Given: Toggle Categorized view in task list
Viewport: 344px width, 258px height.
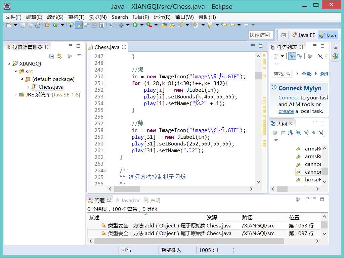Looking at the screenshot, I should pyautogui.click(x=292, y=56).
